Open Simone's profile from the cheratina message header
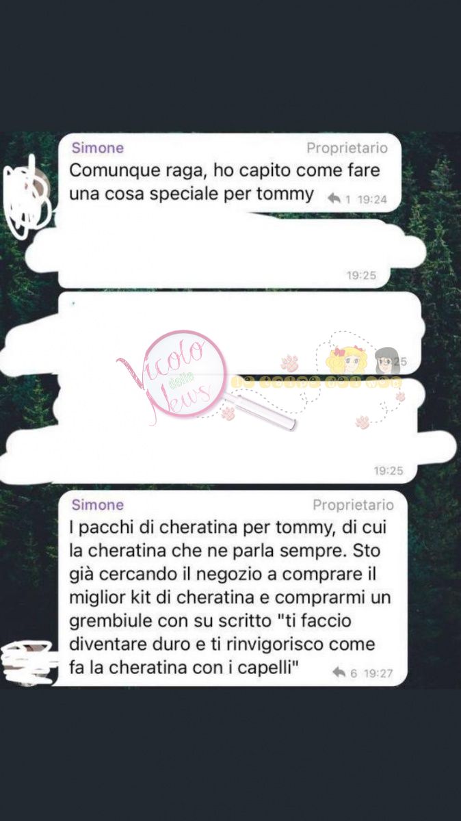The width and height of the screenshot is (461, 821). [98, 505]
